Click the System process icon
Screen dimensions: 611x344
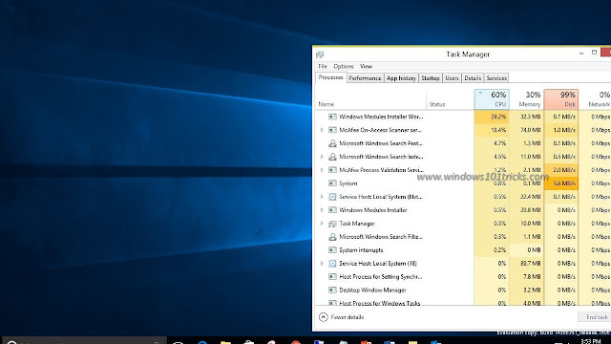(x=332, y=183)
